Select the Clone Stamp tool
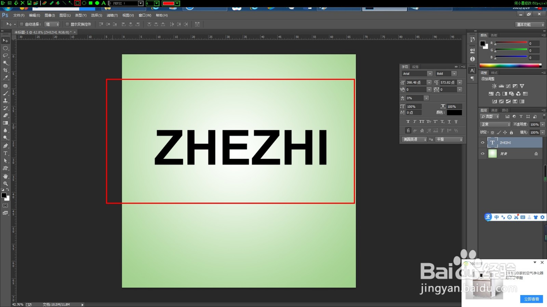 point(5,101)
